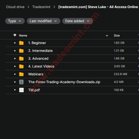139x139 pixels.
Task: Toggle favourite dot for 2. Intermediate
Action: tap(15, 51)
